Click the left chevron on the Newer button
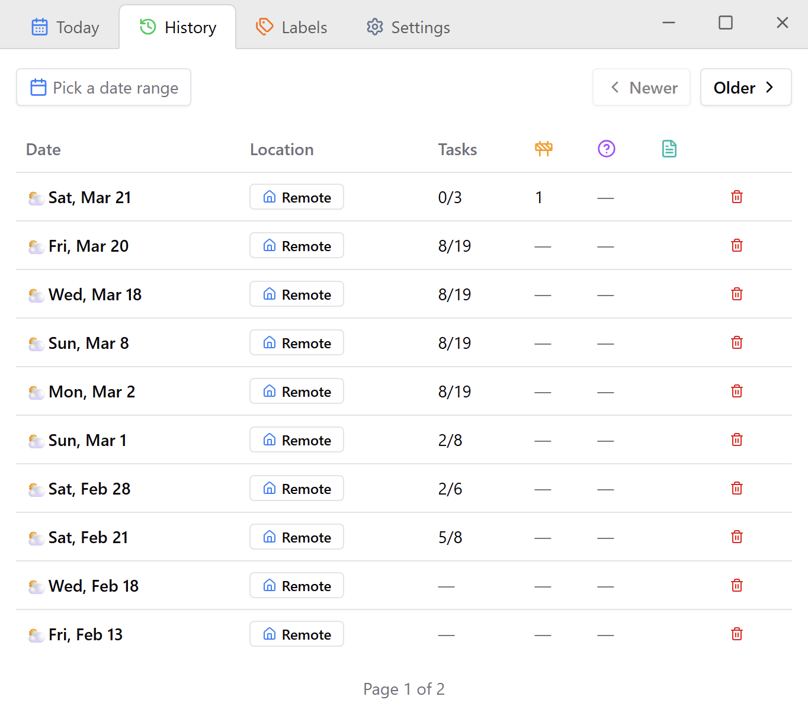Screen dimensions: 808x722 tap(614, 87)
